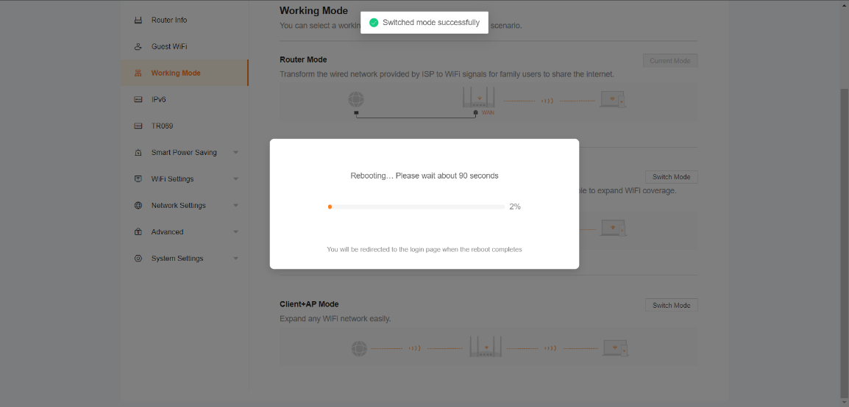Expand the WiFi Settings dropdown arrow

coord(235,179)
